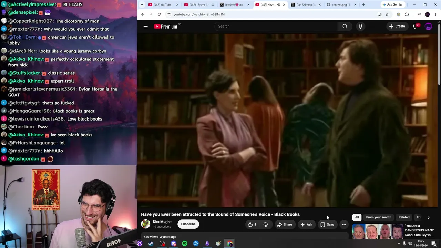The height and width of the screenshot is (248, 441).
Task: Select the 'Related' filter chip
Action: click(404, 217)
